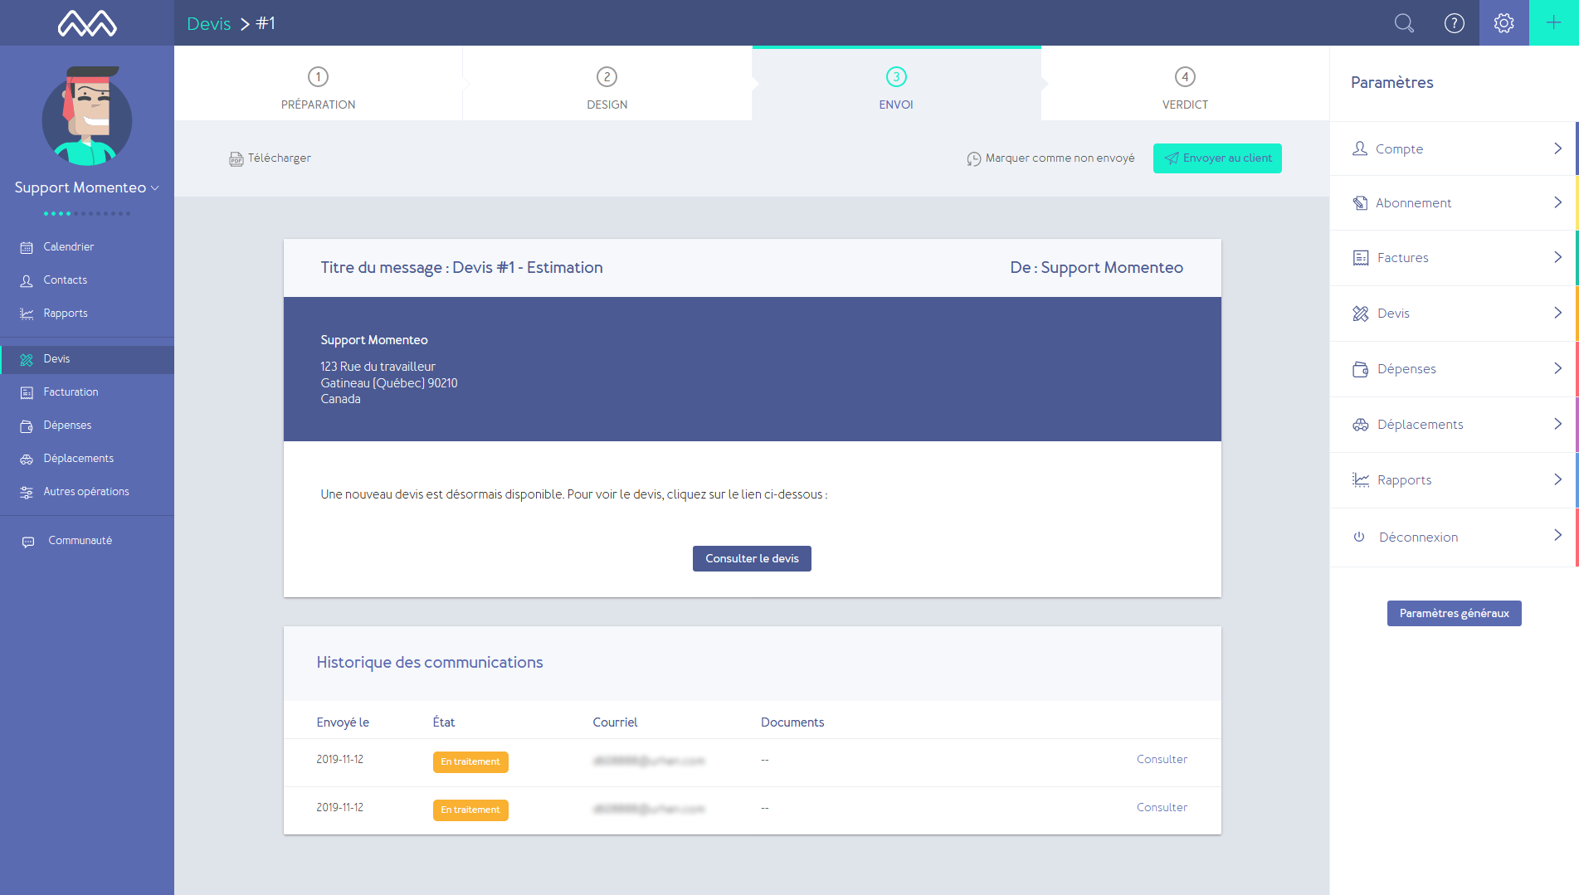The image size is (1579, 895).
Task: Click Consulter link for first history row
Action: point(1162,759)
